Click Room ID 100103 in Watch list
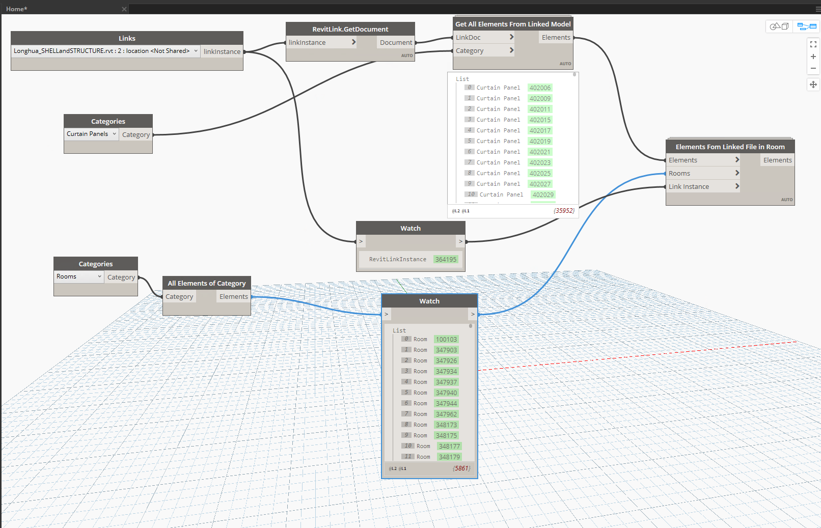The image size is (821, 528). (446, 339)
